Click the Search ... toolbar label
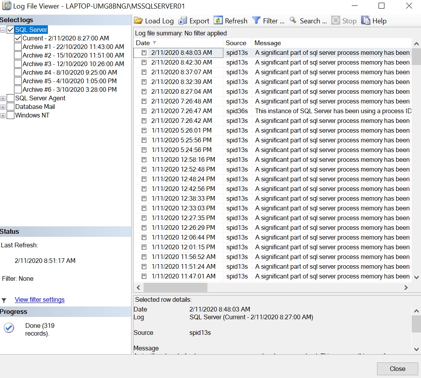Screen dimensions: 421x378 313,21
